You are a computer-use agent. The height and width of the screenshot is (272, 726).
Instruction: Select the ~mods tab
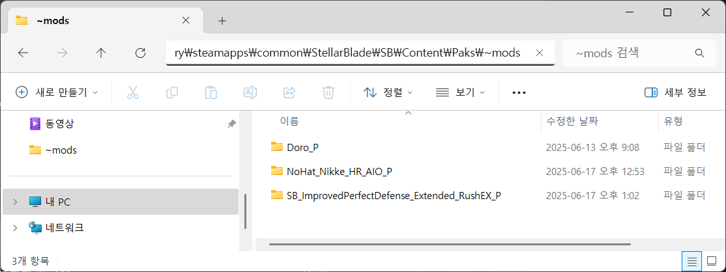pyautogui.click(x=106, y=21)
